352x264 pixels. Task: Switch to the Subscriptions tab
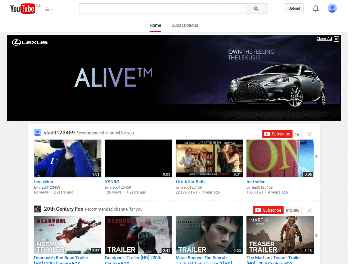(185, 25)
